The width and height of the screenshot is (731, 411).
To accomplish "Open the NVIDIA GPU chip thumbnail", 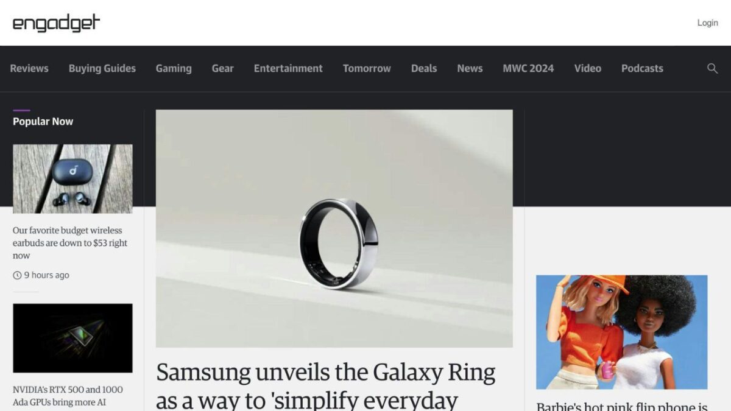I will coord(72,338).
